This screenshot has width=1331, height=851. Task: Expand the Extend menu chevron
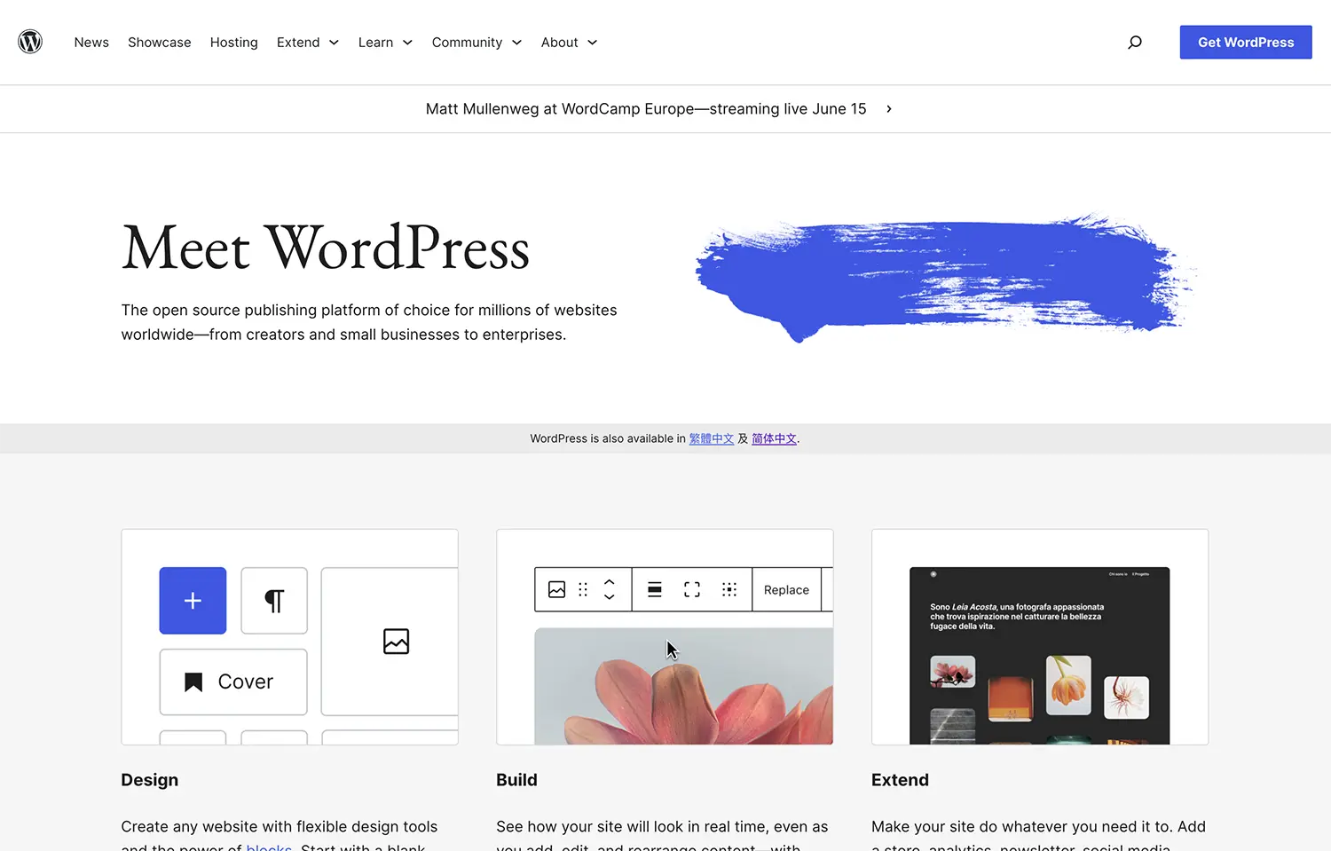(x=334, y=43)
